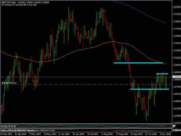The width and height of the screenshot is (181, 136).
Task: Click price axis label 1.65795
Action: click(177, 94)
